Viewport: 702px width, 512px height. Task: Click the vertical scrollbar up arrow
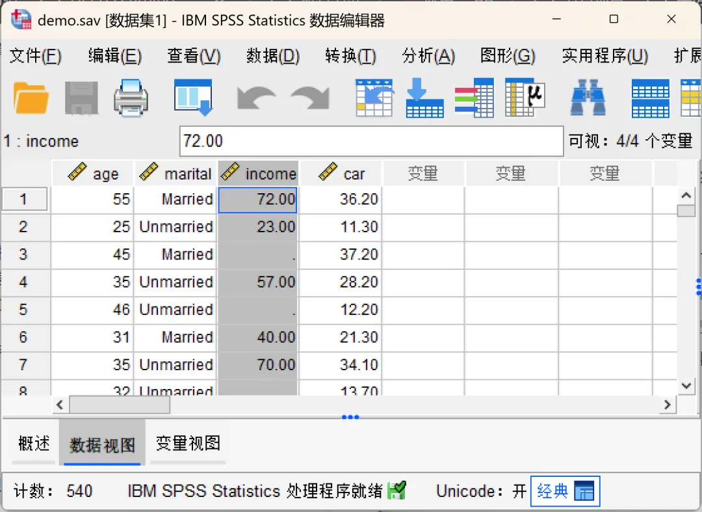coord(686,196)
